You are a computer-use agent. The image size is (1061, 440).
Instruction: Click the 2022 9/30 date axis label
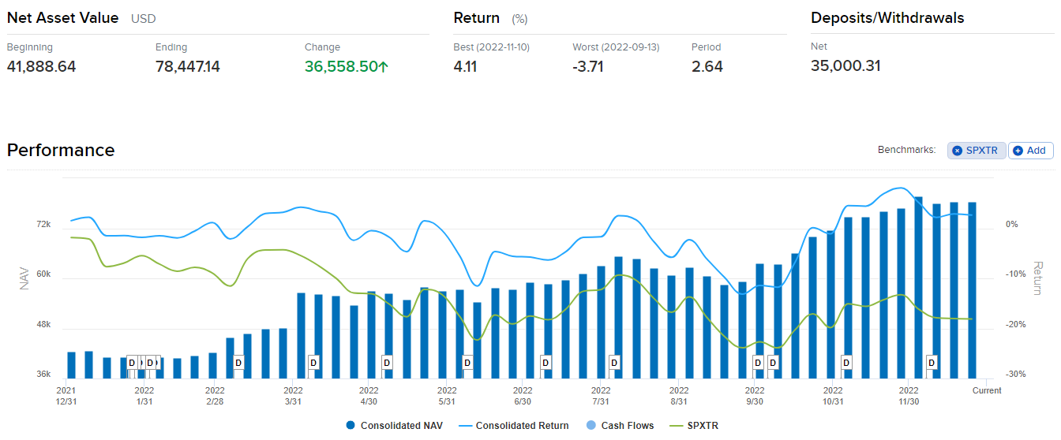(x=755, y=396)
